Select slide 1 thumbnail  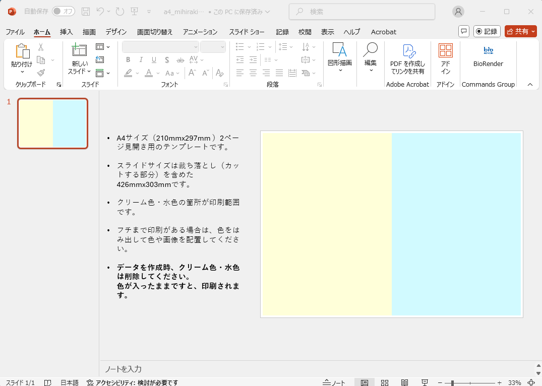point(52,123)
